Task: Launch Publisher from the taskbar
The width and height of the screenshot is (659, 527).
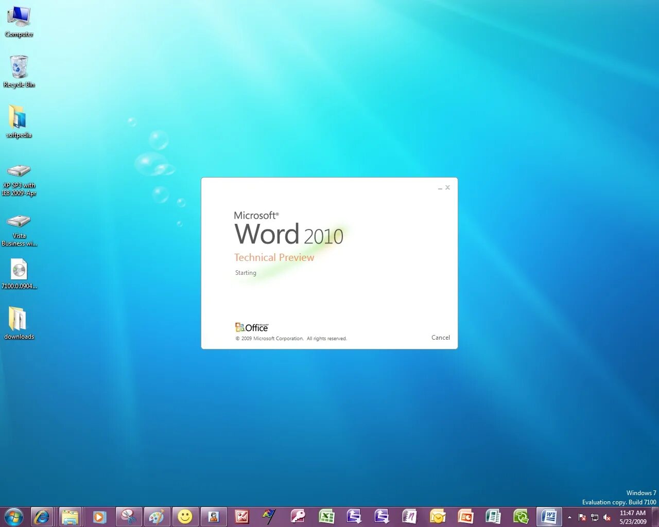Action: (x=493, y=516)
